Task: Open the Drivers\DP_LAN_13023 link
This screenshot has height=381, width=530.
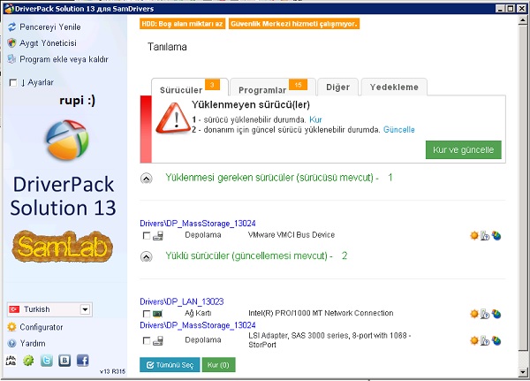Action: click(182, 301)
